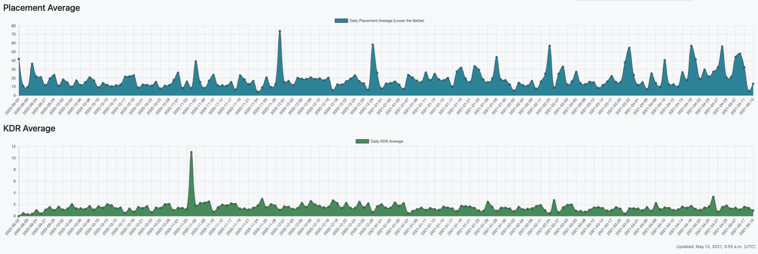Select placement peak near 57 in late February 2021
The height and width of the screenshot is (254, 758).
pyautogui.click(x=550, y=46)
